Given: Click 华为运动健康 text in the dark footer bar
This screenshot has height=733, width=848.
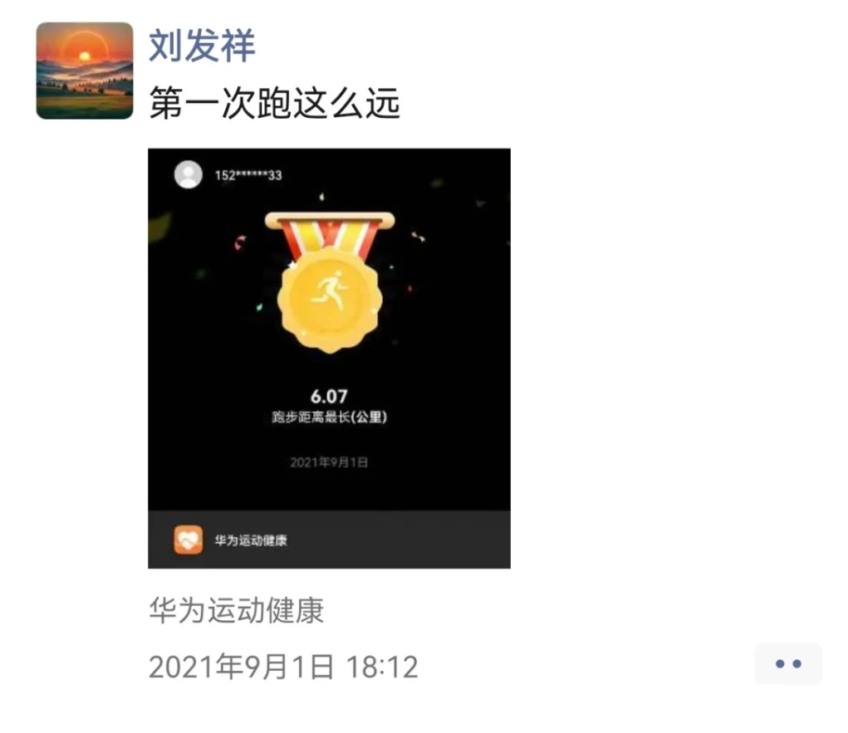Looking at the screenshot, I should (x=250, y=540).
